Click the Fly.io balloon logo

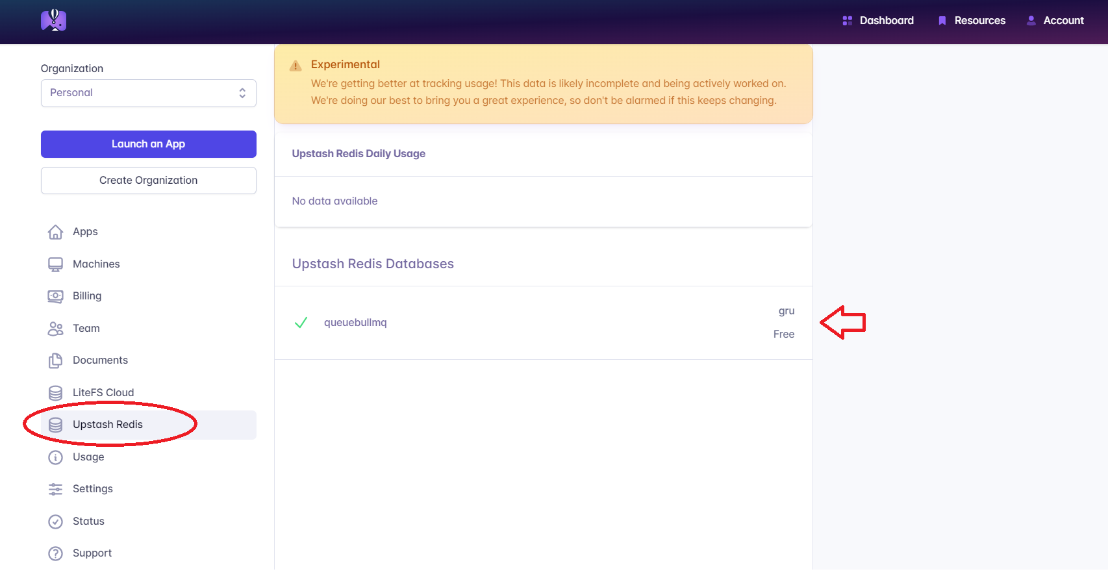coord(53,20)
